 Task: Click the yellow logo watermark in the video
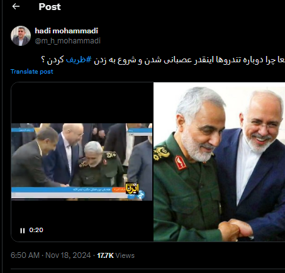[x=132, y=189]
